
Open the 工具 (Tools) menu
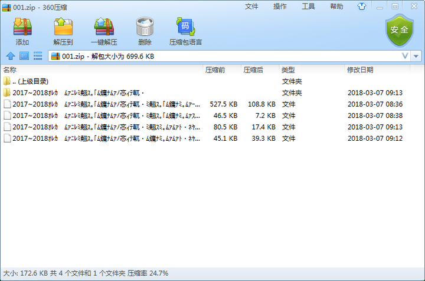click(309, 6)
